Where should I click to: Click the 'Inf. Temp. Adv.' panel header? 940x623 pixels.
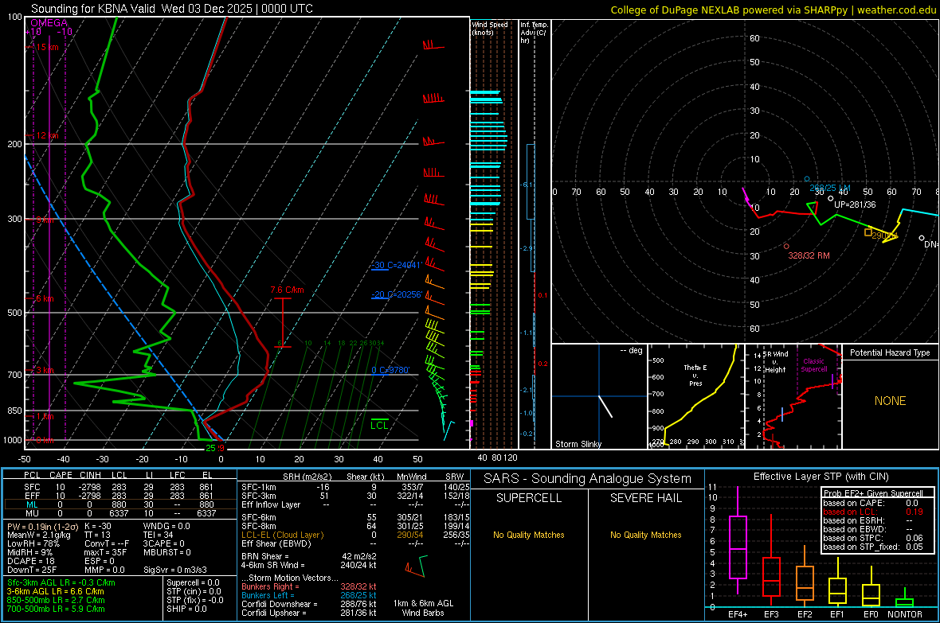pyautogui.click(x=534, y=33)
